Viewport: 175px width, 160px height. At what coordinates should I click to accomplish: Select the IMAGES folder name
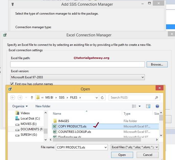tap(64, 121)
